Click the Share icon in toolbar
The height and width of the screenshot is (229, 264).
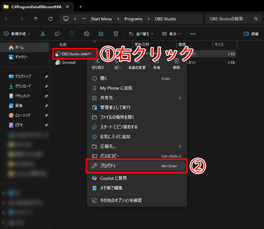click(101, 34)
